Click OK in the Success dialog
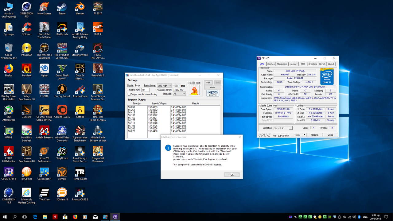The height and width of the screenshot is (221, 393). pos(232,175)
